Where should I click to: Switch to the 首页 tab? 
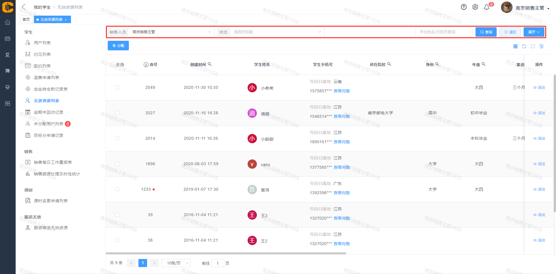[26, 19]
